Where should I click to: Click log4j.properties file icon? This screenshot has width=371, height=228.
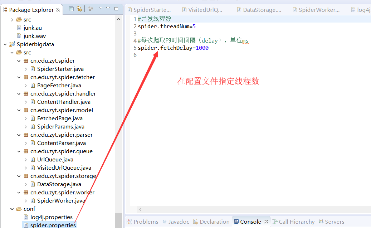tap(26, 217)
